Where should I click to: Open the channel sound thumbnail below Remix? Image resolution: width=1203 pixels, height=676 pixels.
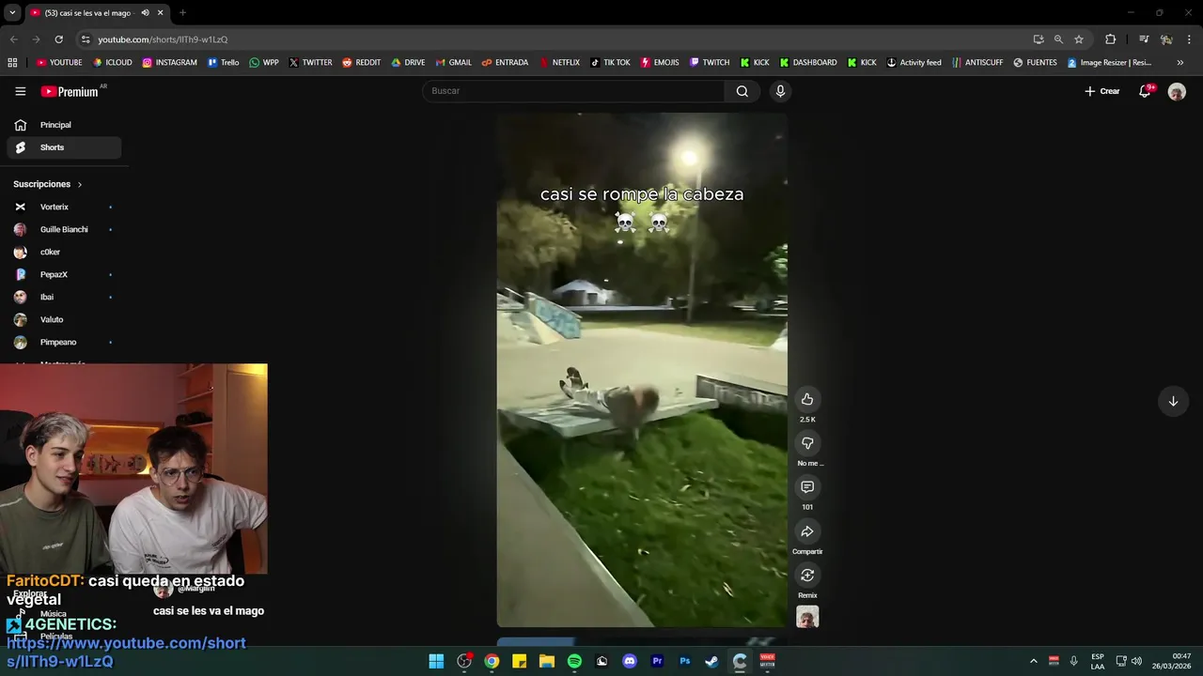807,616
